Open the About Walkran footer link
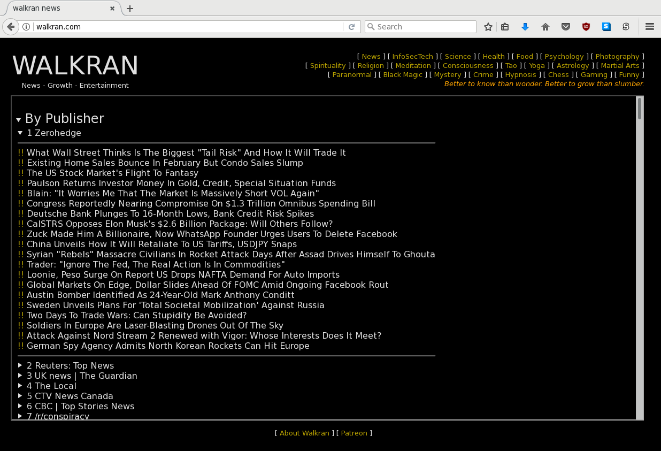Image resolution: width=661 pixels, height=451 pixels. pos(304,433)
